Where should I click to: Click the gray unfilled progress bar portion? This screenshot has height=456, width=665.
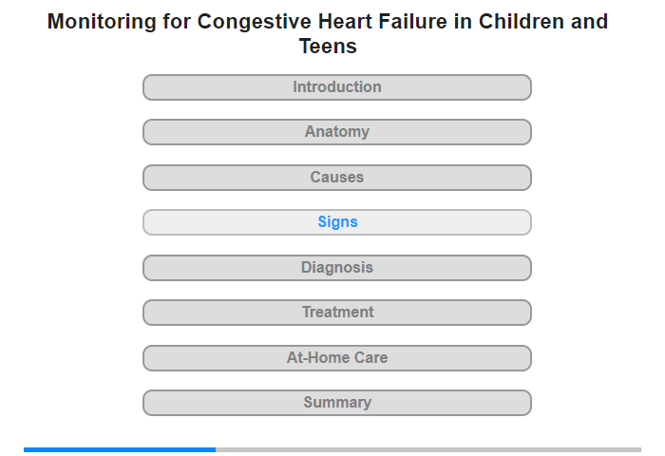[428, 449]
